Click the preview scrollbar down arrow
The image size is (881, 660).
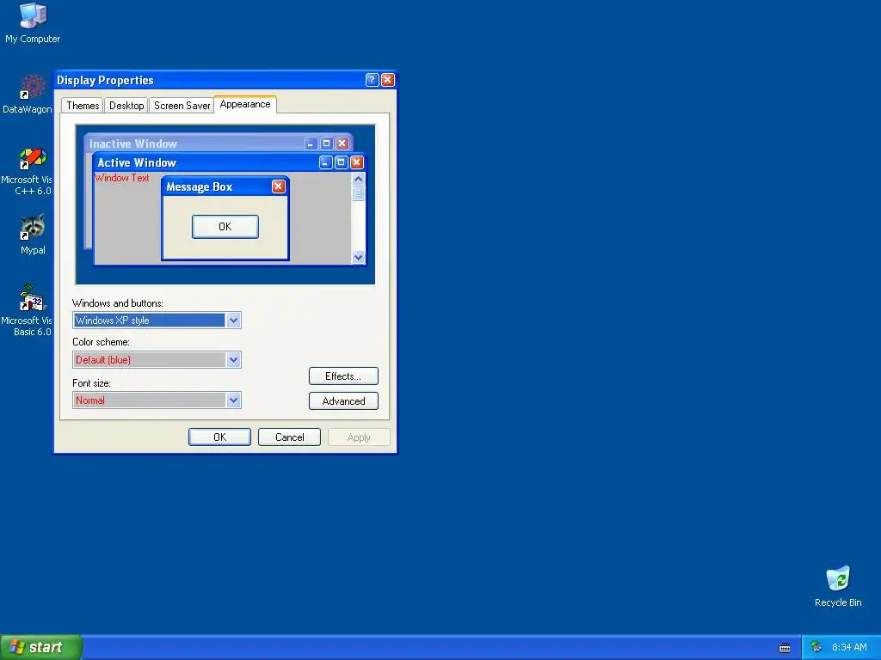coord(358,258)
